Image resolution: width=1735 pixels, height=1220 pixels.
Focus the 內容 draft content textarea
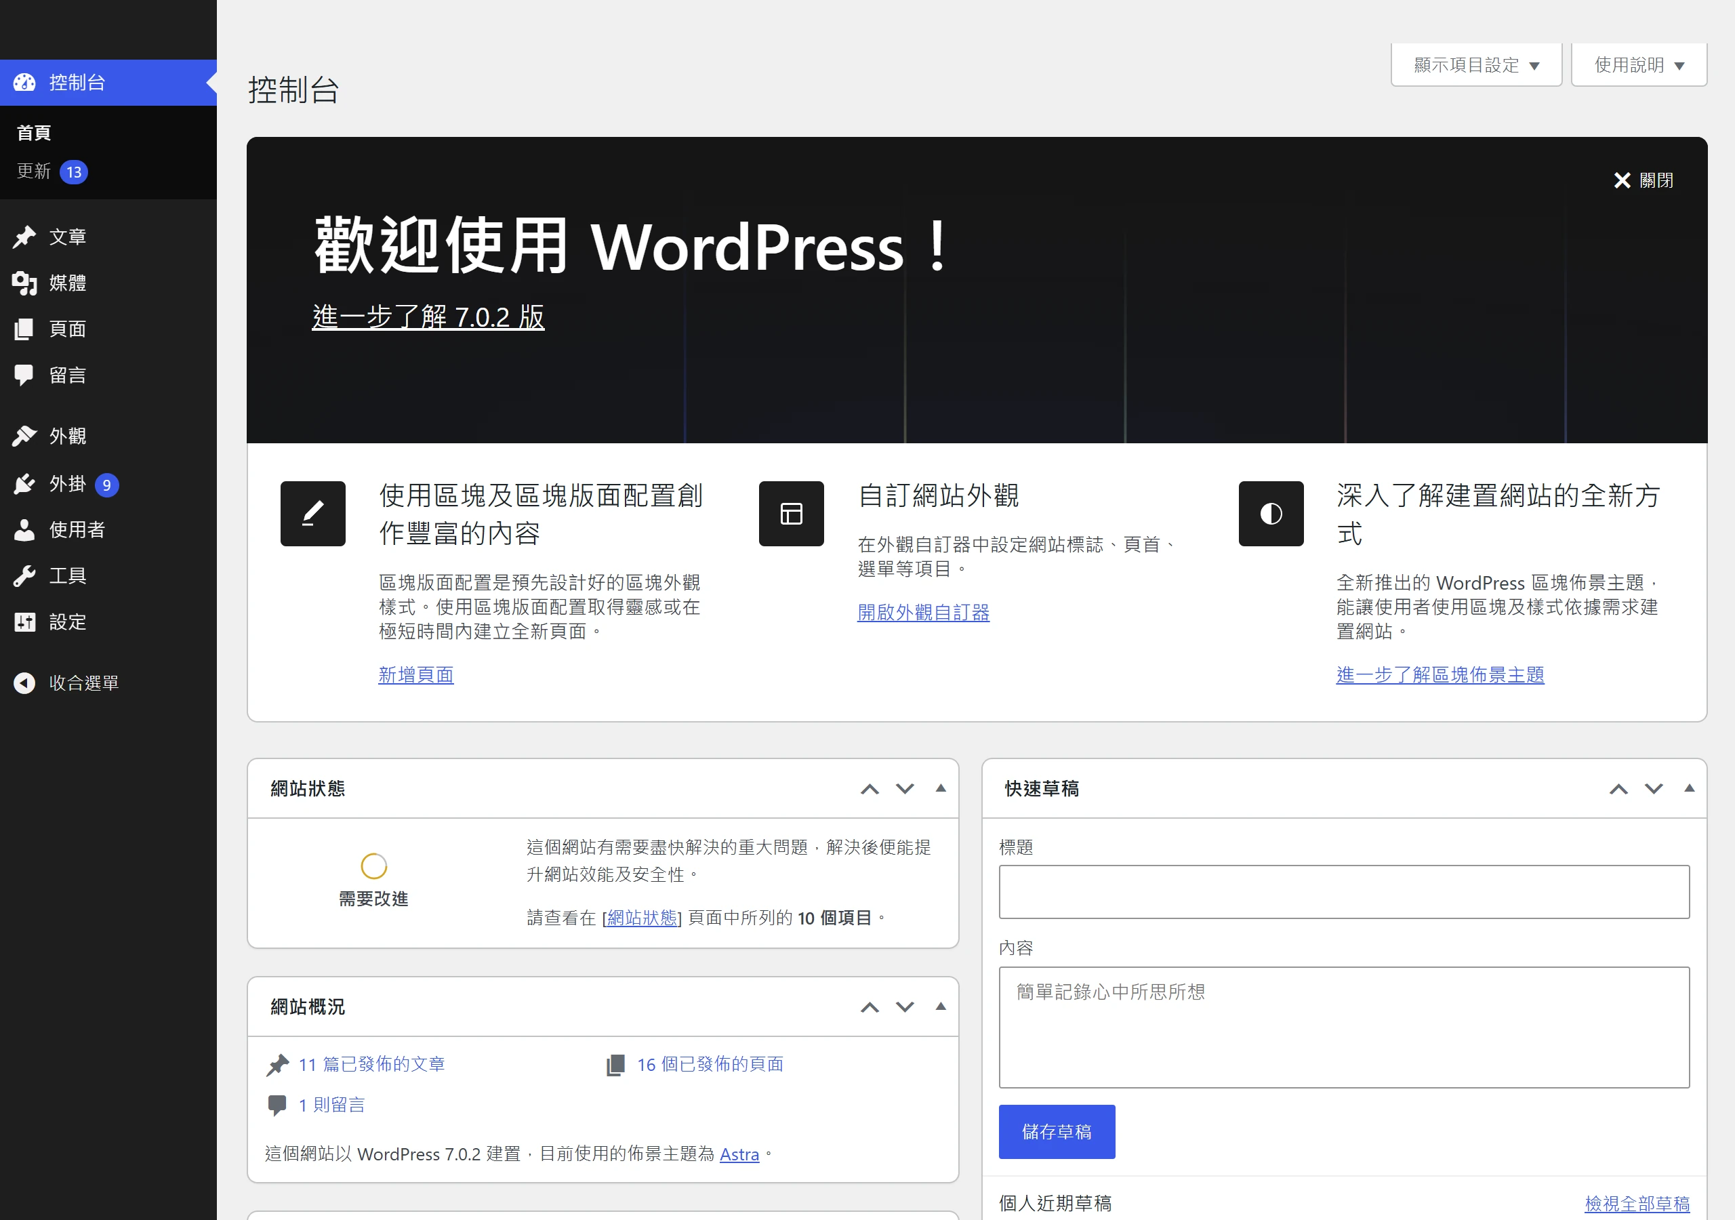pos(1345,1028)
